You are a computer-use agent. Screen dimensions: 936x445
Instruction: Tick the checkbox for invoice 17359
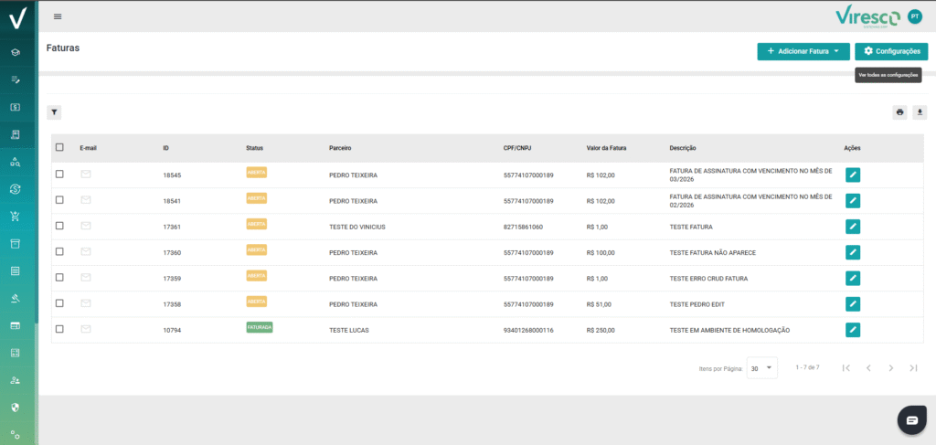pos(59,278)
